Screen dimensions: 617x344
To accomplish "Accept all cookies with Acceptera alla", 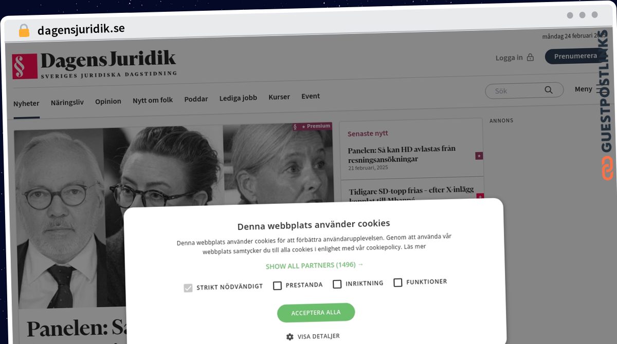I will click(316, 313).
